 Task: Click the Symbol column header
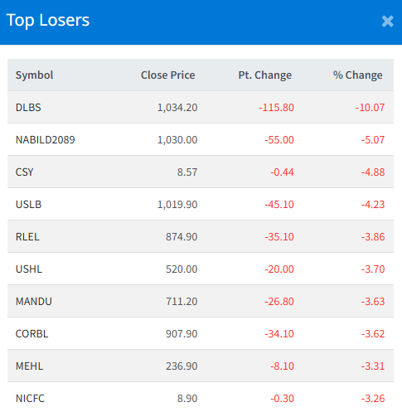pyautogui.click(x=34, y=75)
